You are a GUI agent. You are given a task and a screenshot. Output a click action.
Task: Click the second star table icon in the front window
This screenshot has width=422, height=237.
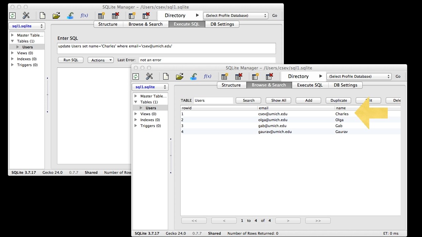(x=256, y=76)
